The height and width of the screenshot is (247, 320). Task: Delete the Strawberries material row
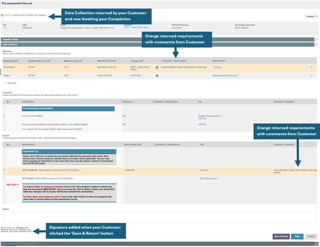click(311, 67)
